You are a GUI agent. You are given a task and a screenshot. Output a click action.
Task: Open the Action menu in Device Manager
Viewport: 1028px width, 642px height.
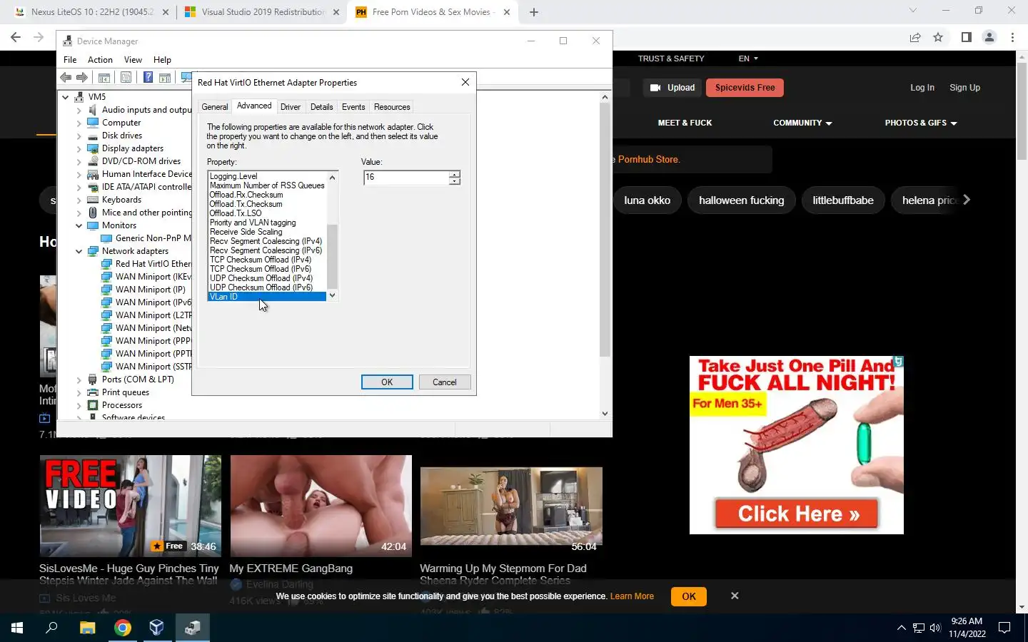coord(100,60)
